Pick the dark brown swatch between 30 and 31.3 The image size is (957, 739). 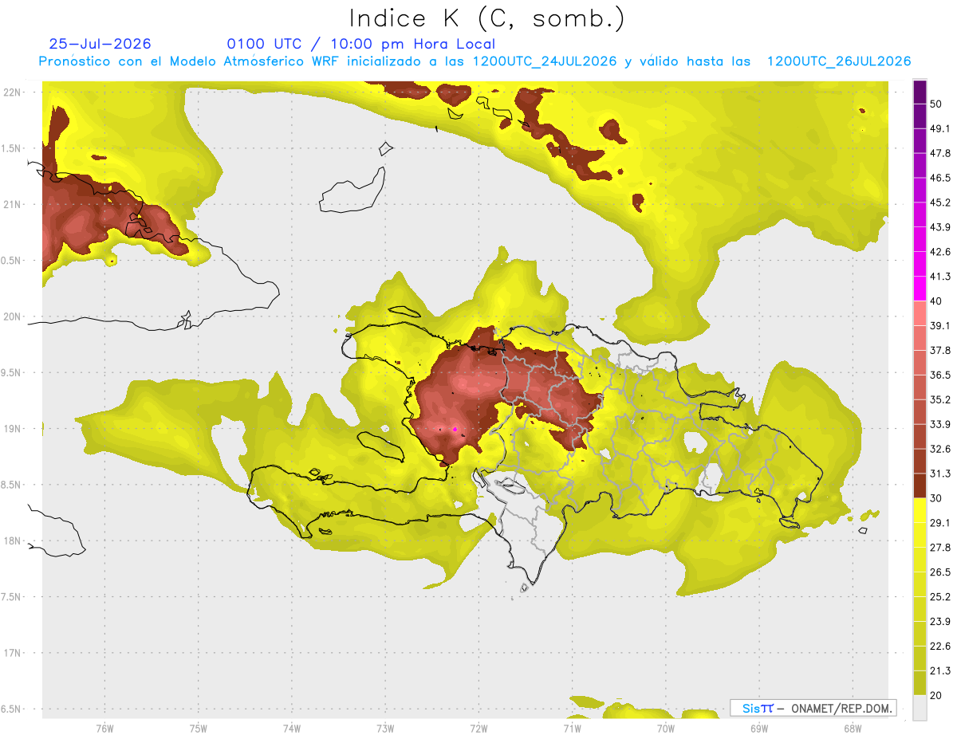tap(920, 485)
